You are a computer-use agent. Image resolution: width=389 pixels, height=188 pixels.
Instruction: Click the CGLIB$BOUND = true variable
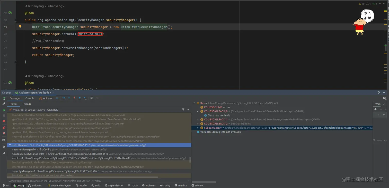tap(215, 107)
